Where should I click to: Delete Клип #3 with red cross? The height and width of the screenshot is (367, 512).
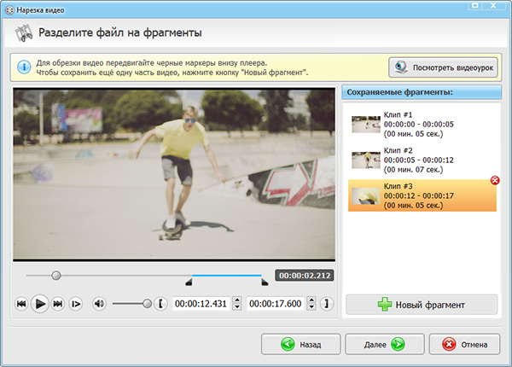pos(495,180)
